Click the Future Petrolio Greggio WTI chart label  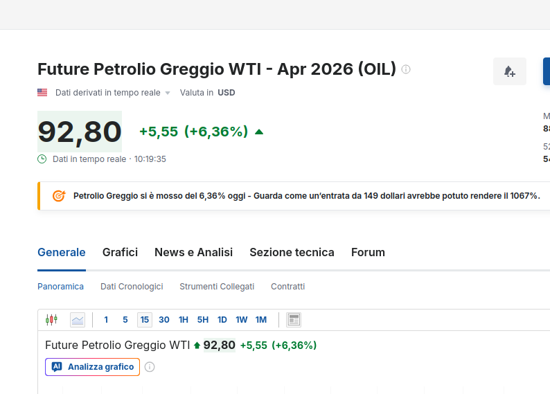click(x=117, y=346)
